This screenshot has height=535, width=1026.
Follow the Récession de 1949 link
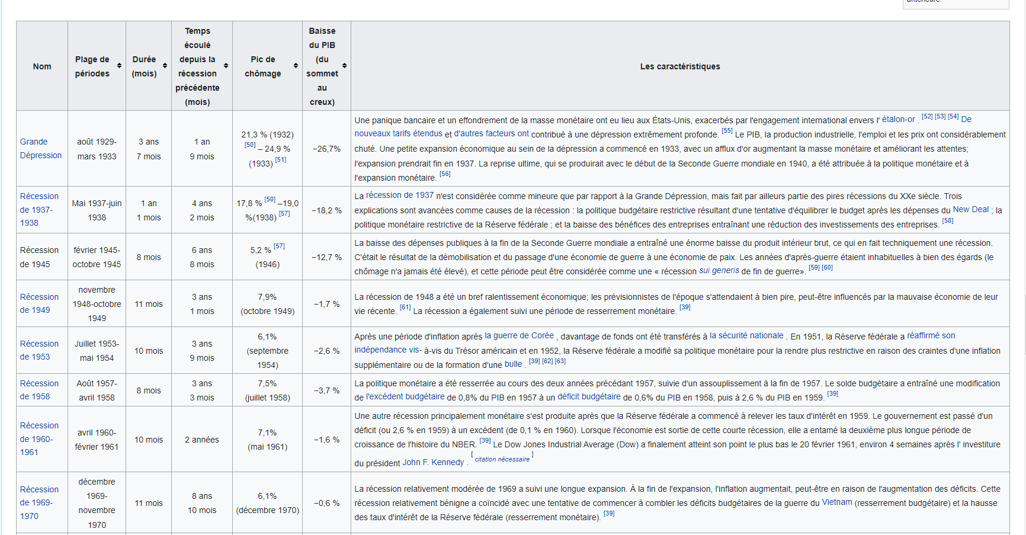point(39,303)
